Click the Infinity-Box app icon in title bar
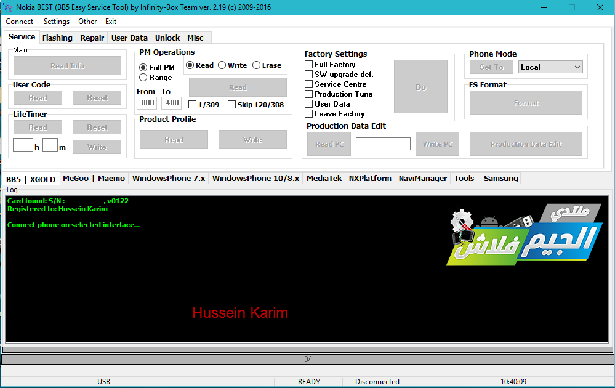615x388 pixels. pos(7,7)
